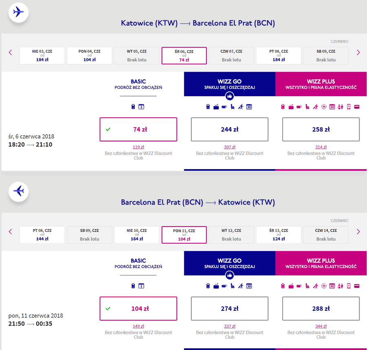Click the thumbs-up icon on return WIZZ GO

229,275
